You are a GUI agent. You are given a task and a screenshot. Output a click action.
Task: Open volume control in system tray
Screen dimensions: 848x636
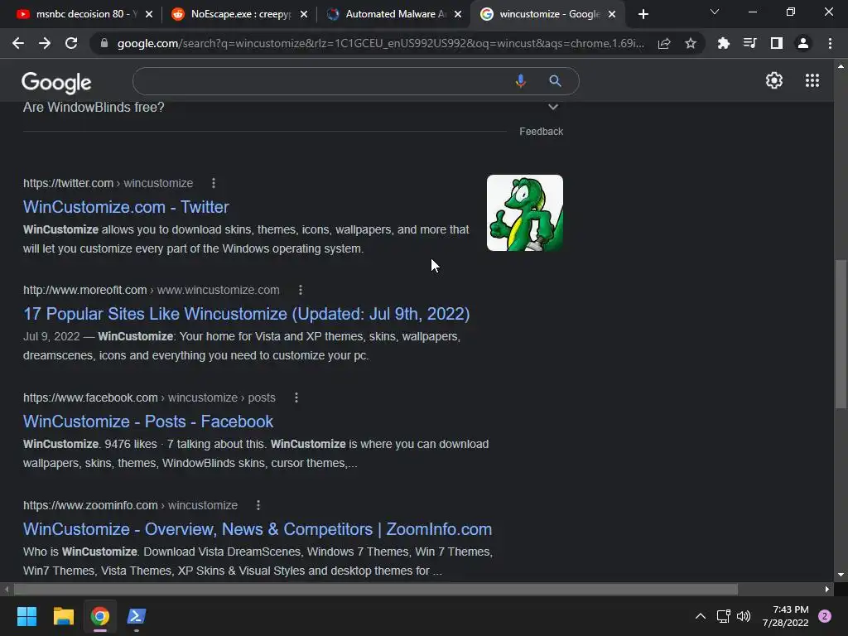click(744, 616)
